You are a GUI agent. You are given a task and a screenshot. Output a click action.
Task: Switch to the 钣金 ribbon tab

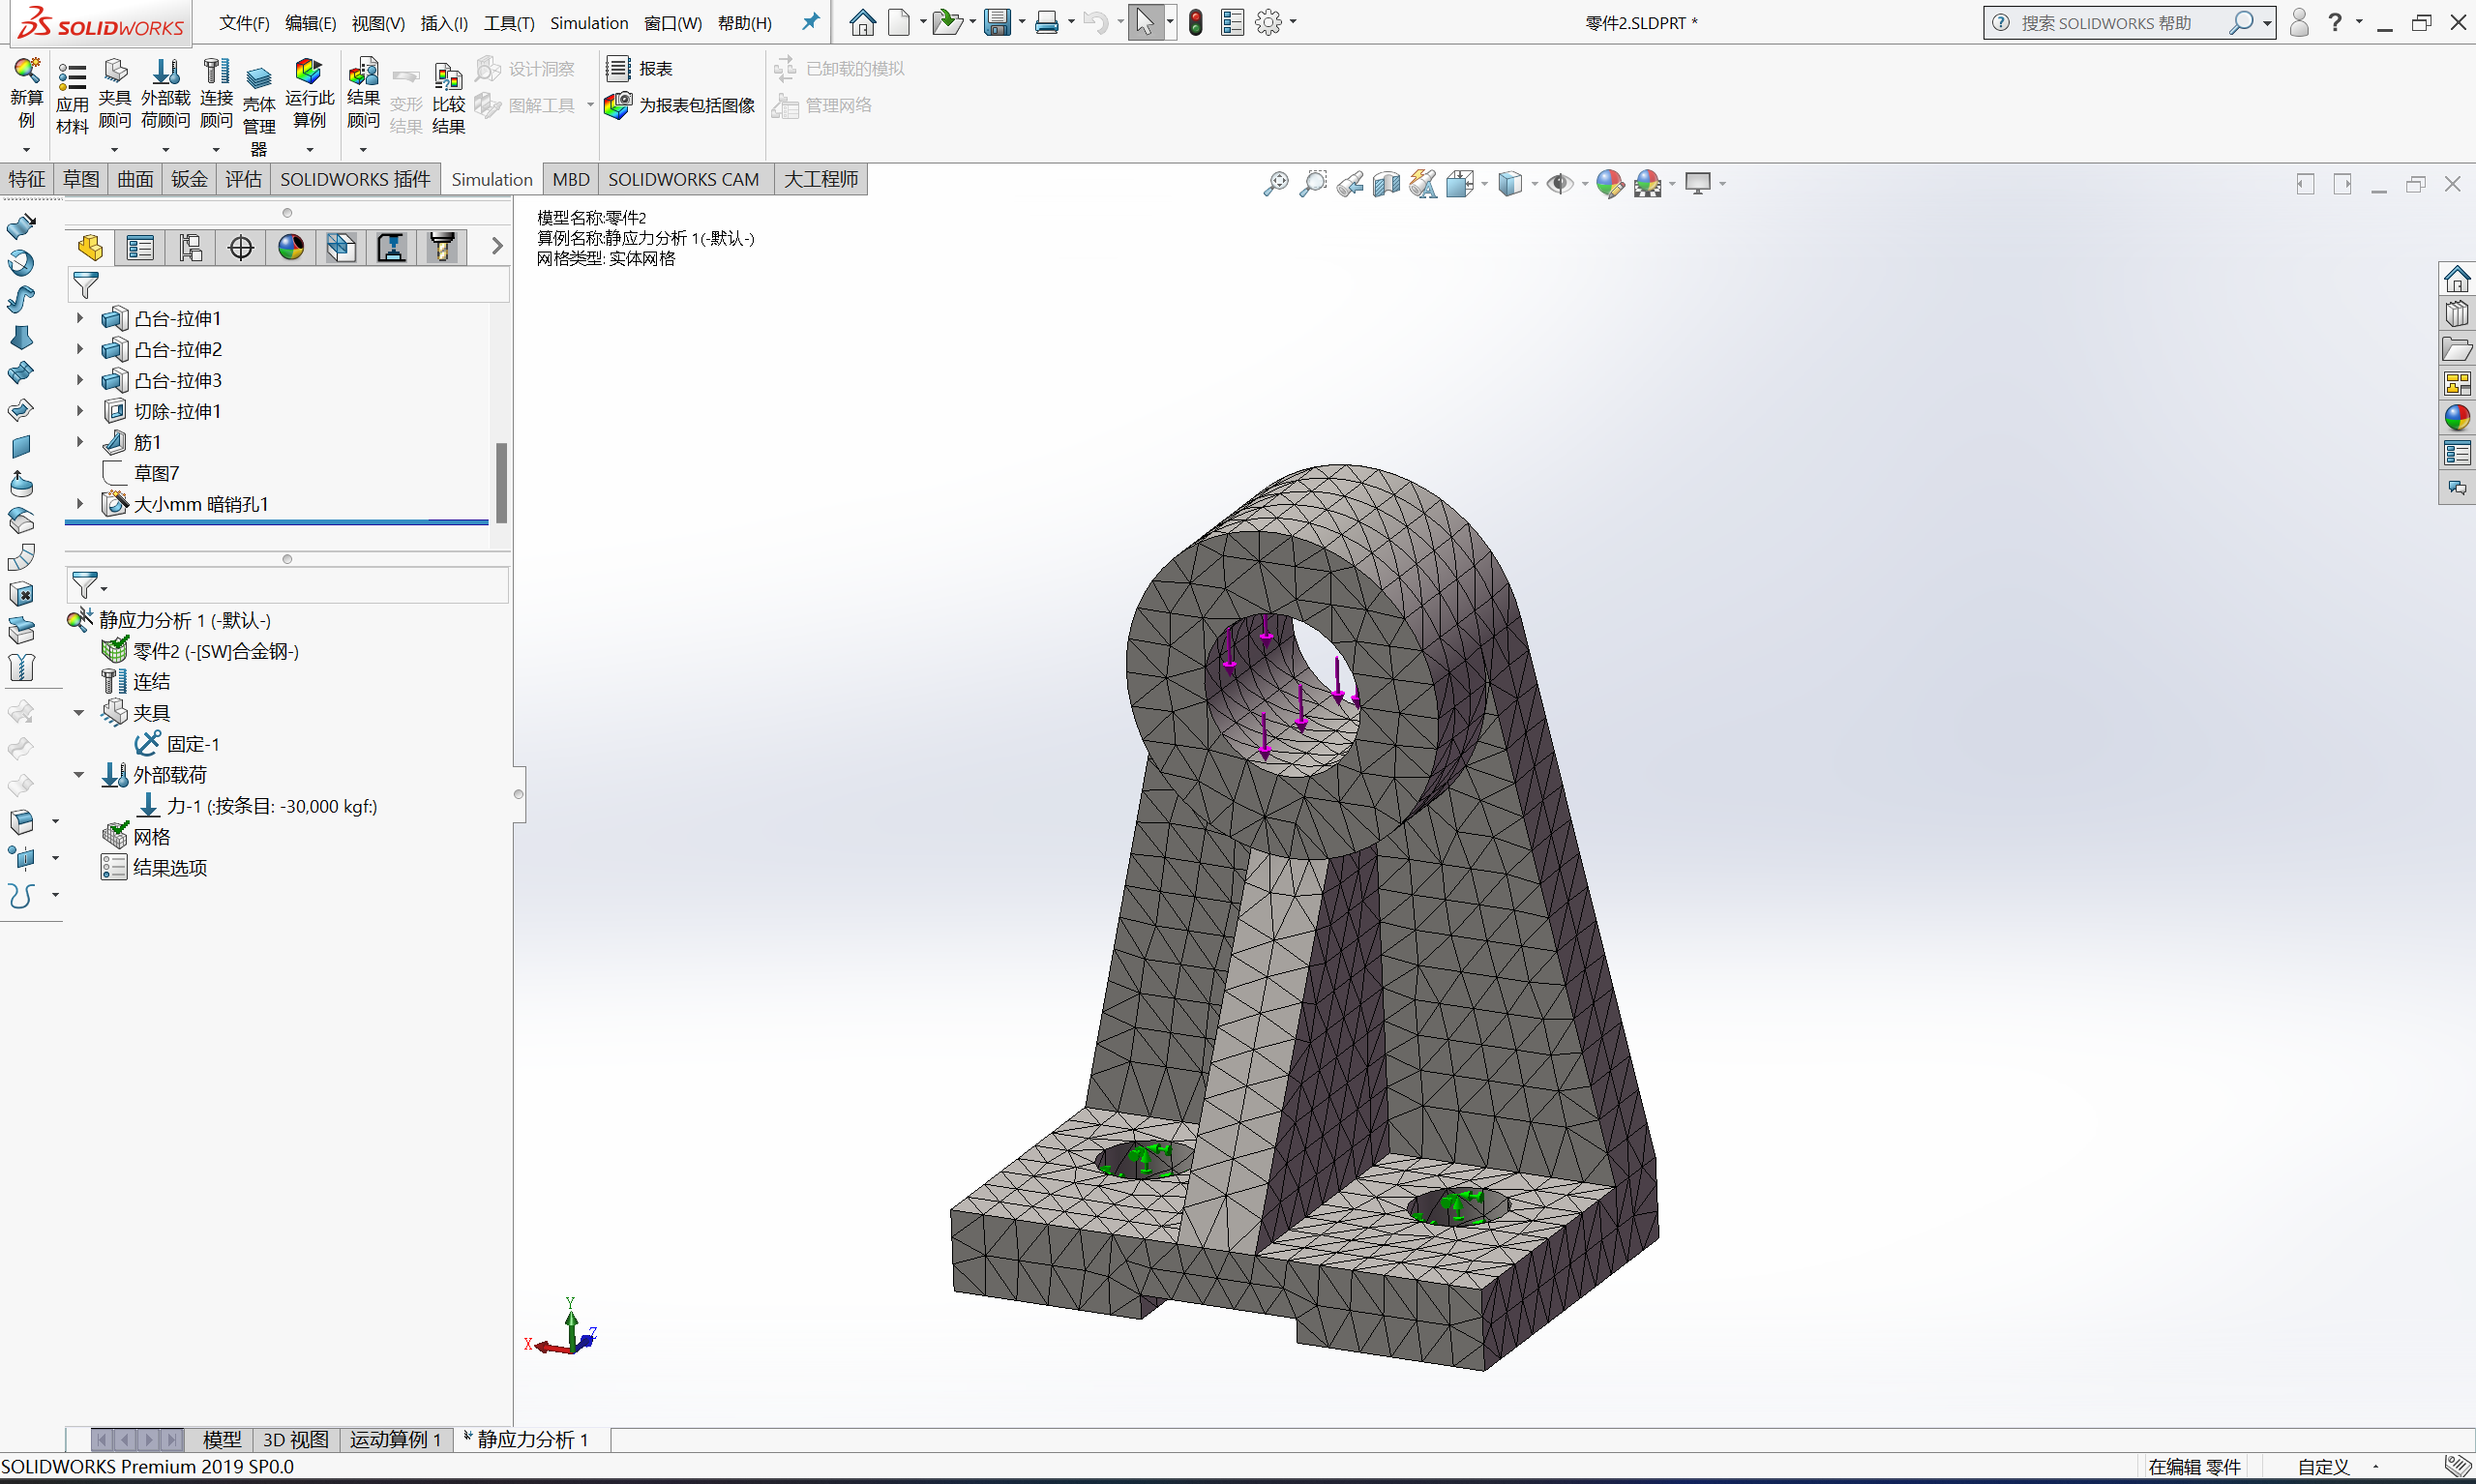click(189, 179)
